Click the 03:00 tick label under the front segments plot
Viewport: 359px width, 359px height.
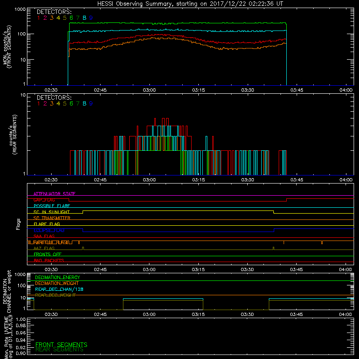tap(149, 90)
